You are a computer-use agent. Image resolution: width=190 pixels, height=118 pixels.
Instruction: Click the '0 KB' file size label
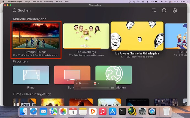(113, 88)
